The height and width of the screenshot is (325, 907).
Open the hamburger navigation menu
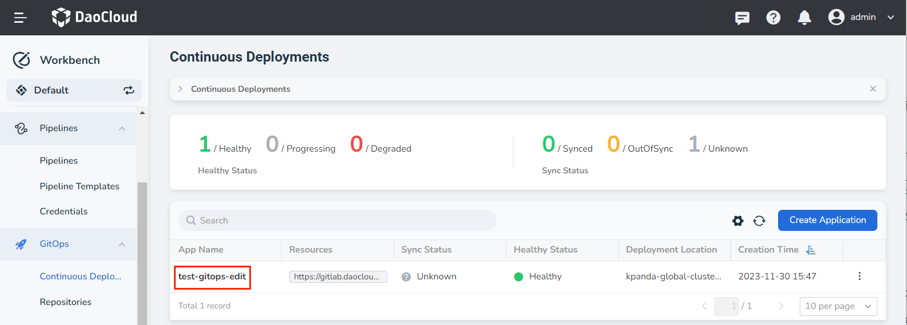click(x=21, y=18)
